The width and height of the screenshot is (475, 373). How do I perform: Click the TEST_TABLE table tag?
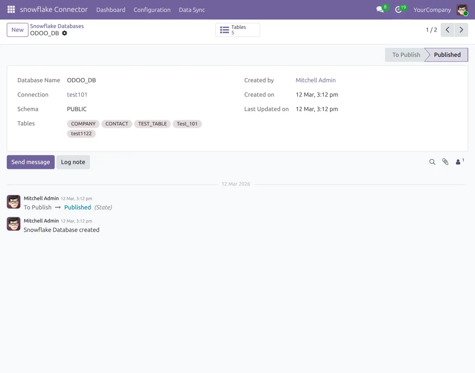click(152, 124)
